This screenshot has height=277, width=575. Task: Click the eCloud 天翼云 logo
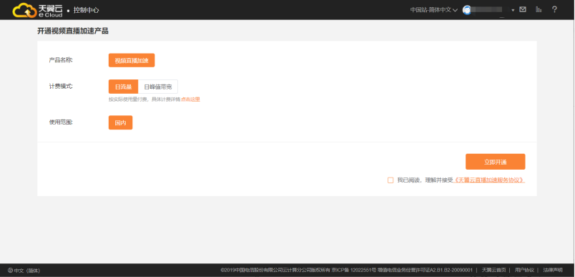(37, 10)
